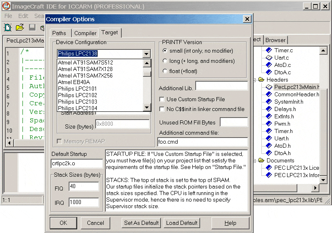Click the Cancel button
Screen dimensions: 332x233
[x=96, y=223]
